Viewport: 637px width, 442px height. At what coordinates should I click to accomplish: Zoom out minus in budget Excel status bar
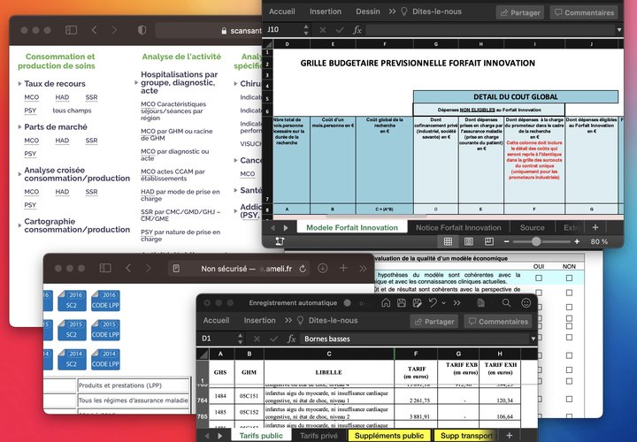click(507, 241)
